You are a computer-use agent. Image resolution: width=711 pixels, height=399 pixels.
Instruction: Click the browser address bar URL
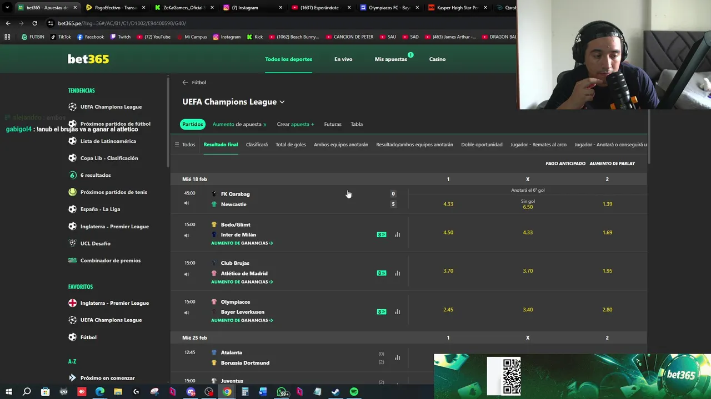pyautogui.click(x=122, y=23)
